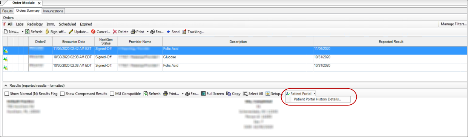Check the MU Compatible checkbox

(x=112, y=94)
